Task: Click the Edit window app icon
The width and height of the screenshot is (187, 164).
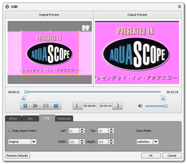Action: click(x=7, y=7)
